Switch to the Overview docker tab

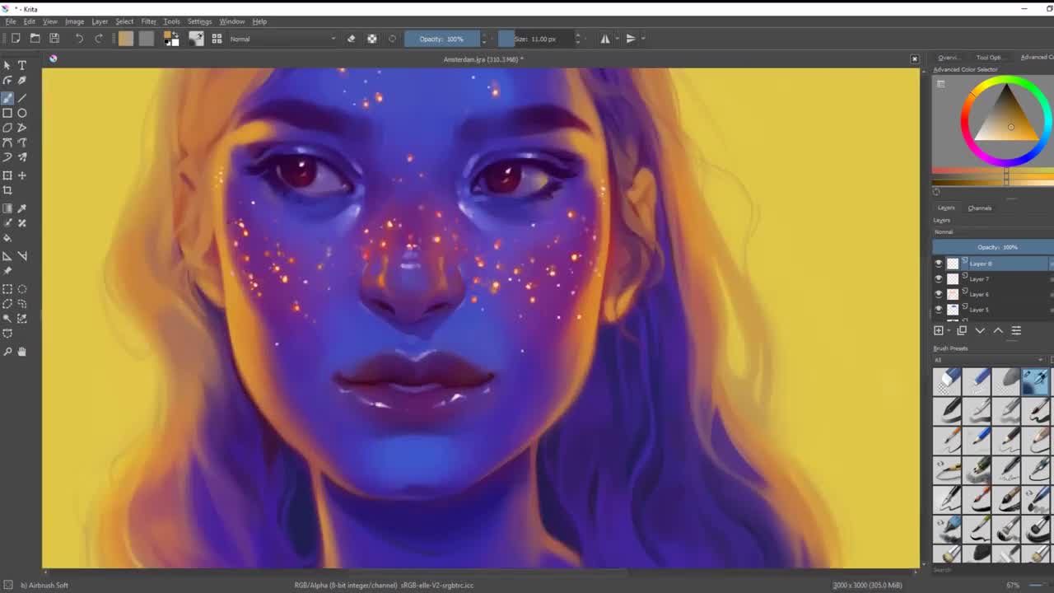coord(948,58)
